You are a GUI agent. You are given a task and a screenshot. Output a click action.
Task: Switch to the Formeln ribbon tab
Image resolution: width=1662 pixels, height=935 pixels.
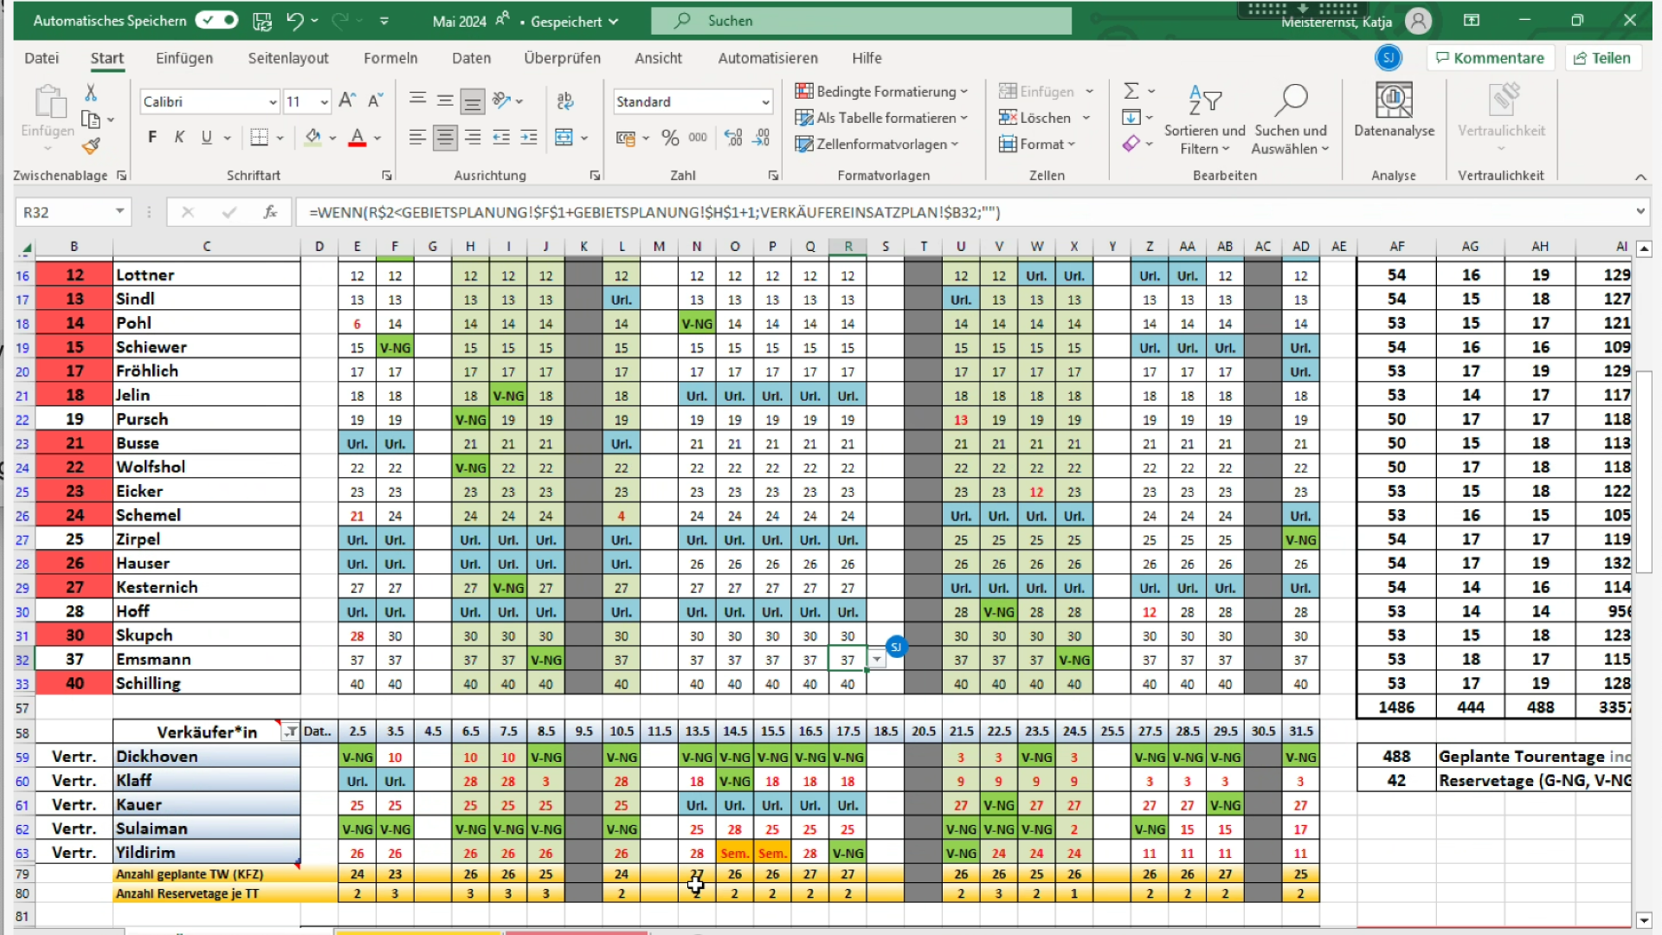390,58
